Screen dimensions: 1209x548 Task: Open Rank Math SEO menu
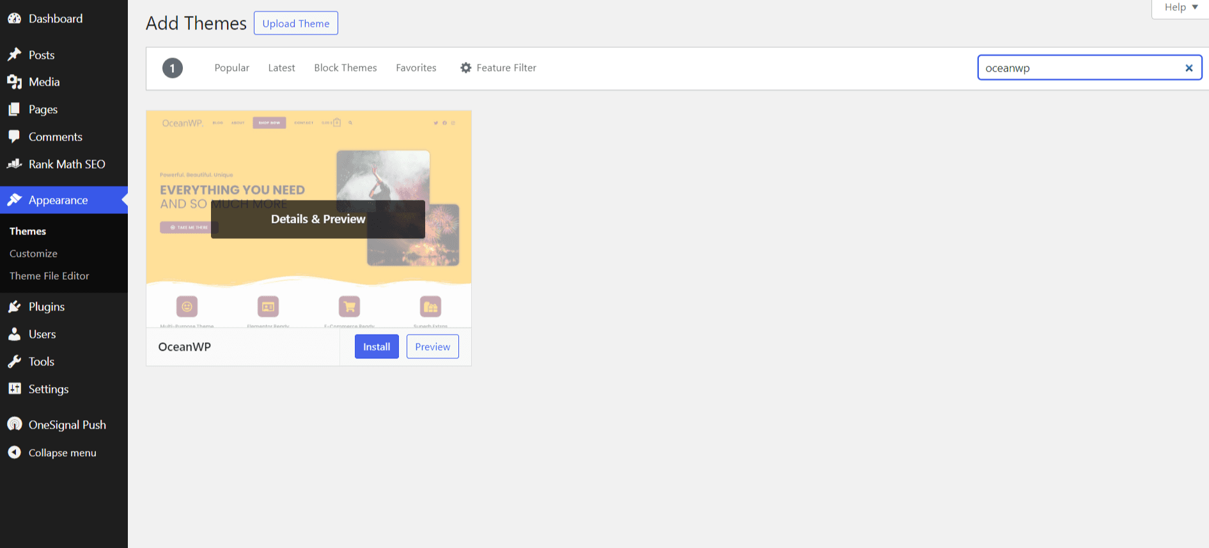pos(64,164)
